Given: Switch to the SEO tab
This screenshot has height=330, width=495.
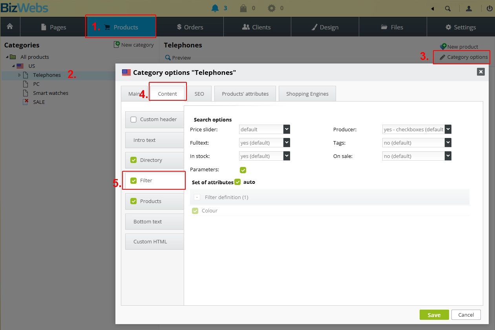Looking at the screenshot, I should tap(199, 94).
